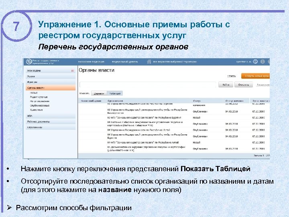Filter by Редактируемые under Органы власти
The width and height of the screenshot is (289, 217).
click(x=39, y=97)
